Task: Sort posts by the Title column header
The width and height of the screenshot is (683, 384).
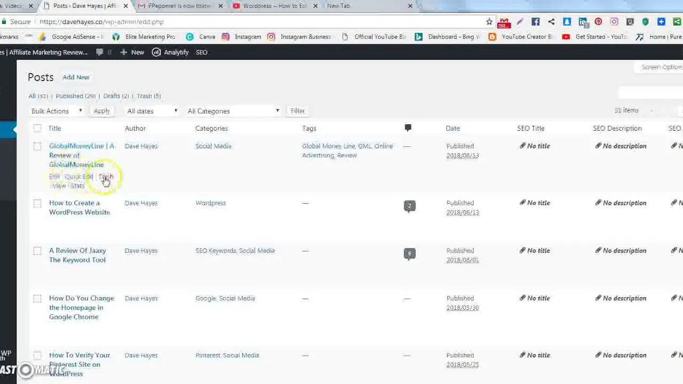Action: [x=55, y=128]
